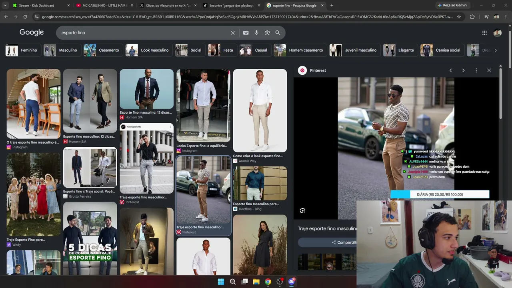Viewport: 512px width, 288px height.
Task: Search by image with the Lens icon
Action: (267, 33)
